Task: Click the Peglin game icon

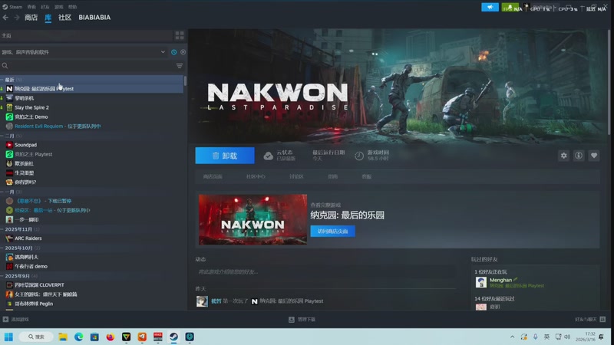Action: pyautogui.click(x=9, y=304)
